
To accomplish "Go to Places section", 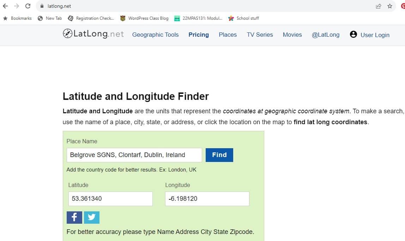I will point(228,35).
